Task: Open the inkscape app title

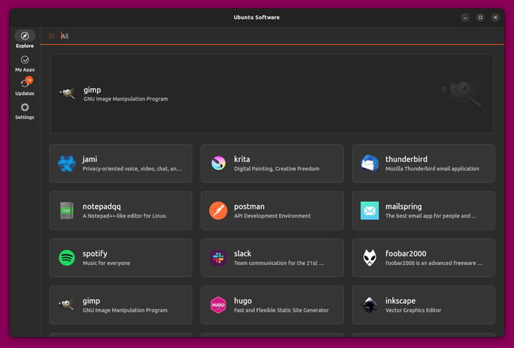Action: tap(400, 301)
